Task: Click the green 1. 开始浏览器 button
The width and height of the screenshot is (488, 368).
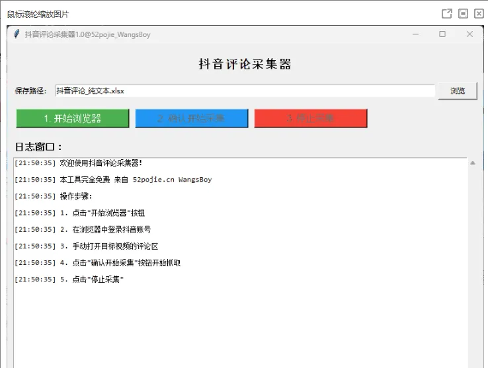Action: (73, 118)
